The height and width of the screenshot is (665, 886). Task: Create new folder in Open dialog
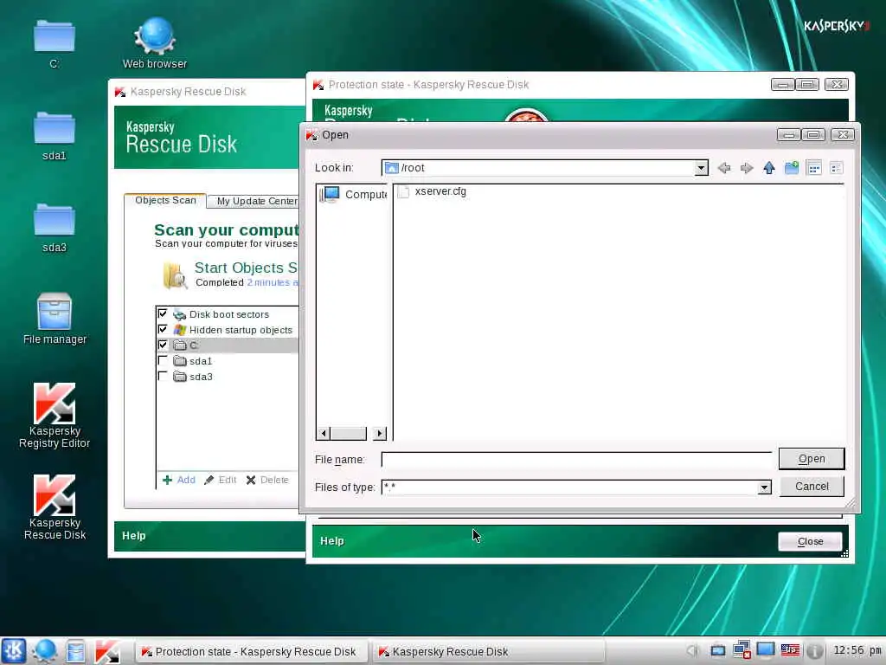[792, 168]
